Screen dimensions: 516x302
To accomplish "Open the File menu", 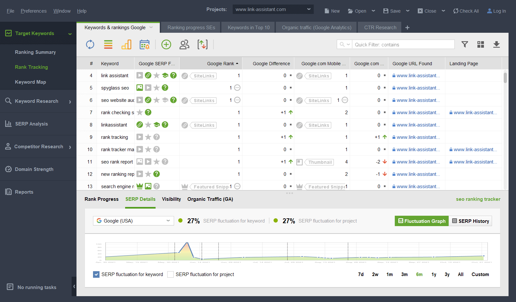I will point(10,11).
